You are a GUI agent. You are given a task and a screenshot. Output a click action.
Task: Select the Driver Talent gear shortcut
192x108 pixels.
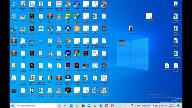tap(95, 91)
